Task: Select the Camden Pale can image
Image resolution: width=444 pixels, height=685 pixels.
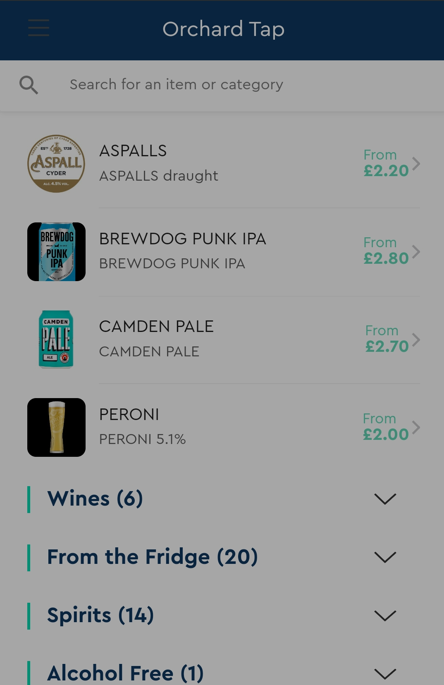Action: 56,339
